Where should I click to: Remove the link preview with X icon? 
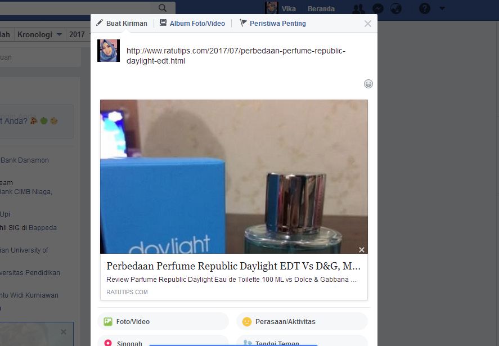point(362,250)
